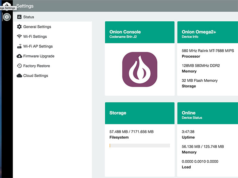The width and height of the screenshot is (238, 178).
Task: Click the Wi-Fi Settings signal icon
Action: click(19, 37)
